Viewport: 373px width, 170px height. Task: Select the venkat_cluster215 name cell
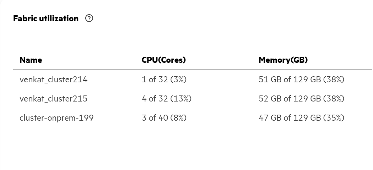(54, 99)
